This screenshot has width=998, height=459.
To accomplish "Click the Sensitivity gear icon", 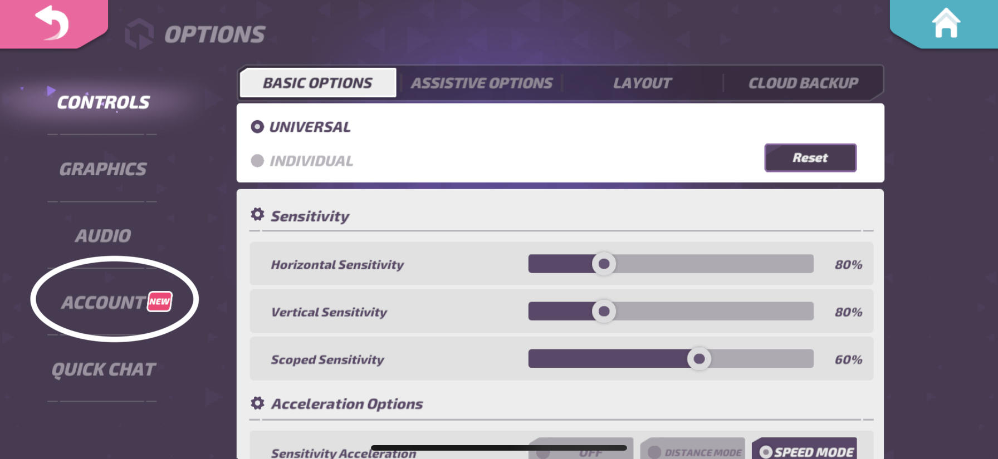I will tap(257, 214).
